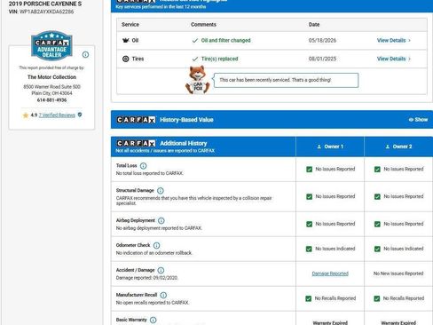Open View Details for the Tires service
The image size is (433, 325).
(x=391, y=59)
